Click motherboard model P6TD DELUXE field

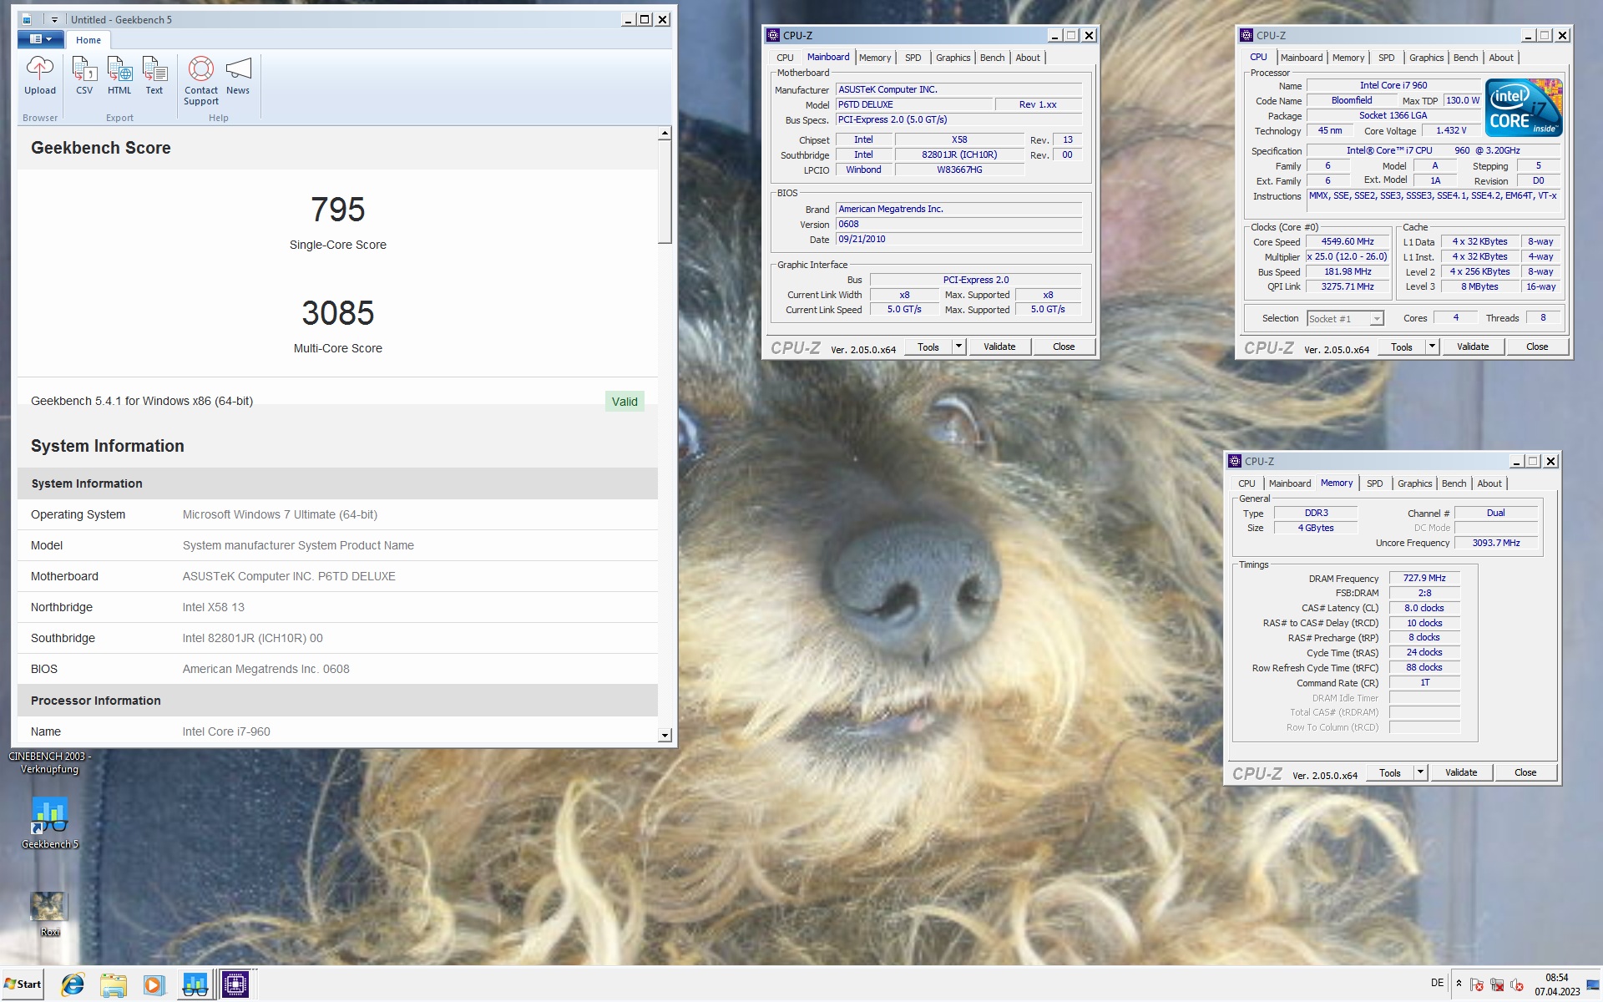(x=915, y=104)
